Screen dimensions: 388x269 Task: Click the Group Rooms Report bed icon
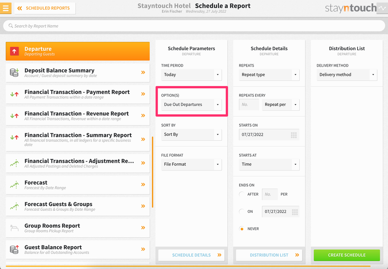pyautogui.click(x=14, y=228)
